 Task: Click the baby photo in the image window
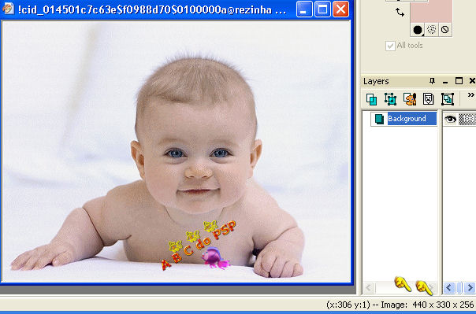[177, 152]
